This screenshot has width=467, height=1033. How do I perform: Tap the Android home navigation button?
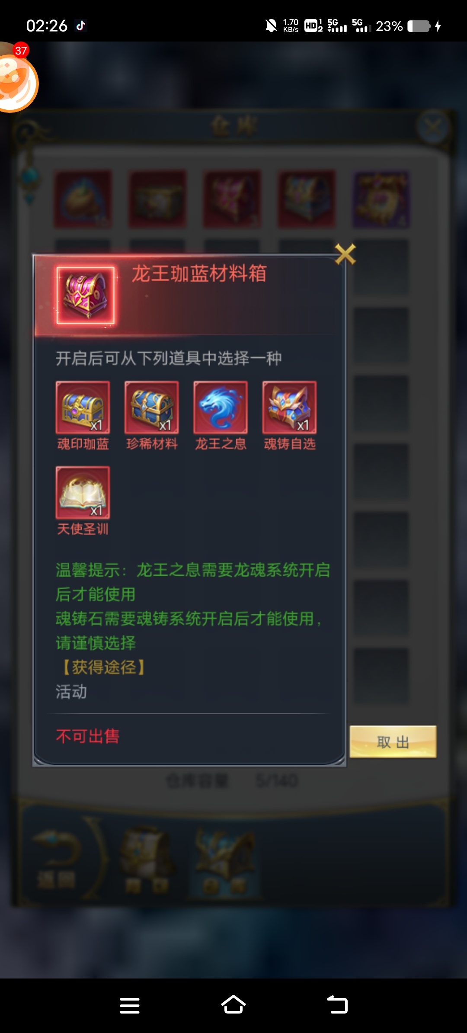(233, 1005)
